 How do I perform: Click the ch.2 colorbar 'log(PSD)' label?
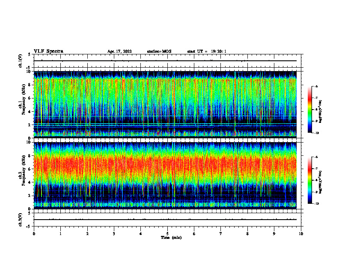point(321,182)
